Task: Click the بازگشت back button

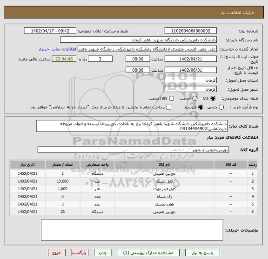Action: (80, 252)
